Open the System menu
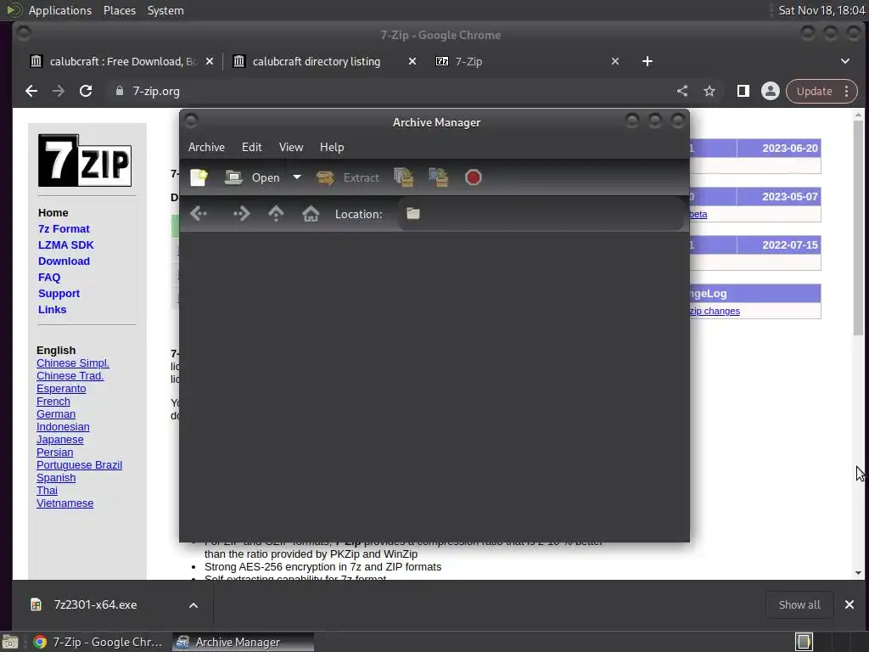The image size is (869, 652). 165,10
